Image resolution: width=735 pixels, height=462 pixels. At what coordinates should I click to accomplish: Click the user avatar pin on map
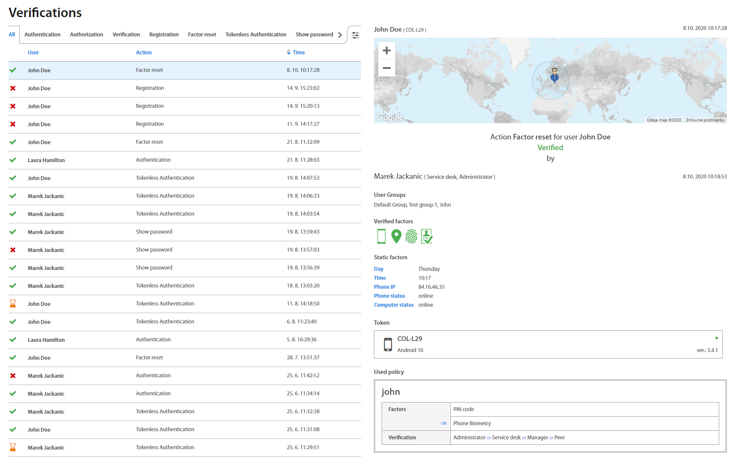point(554,74)
